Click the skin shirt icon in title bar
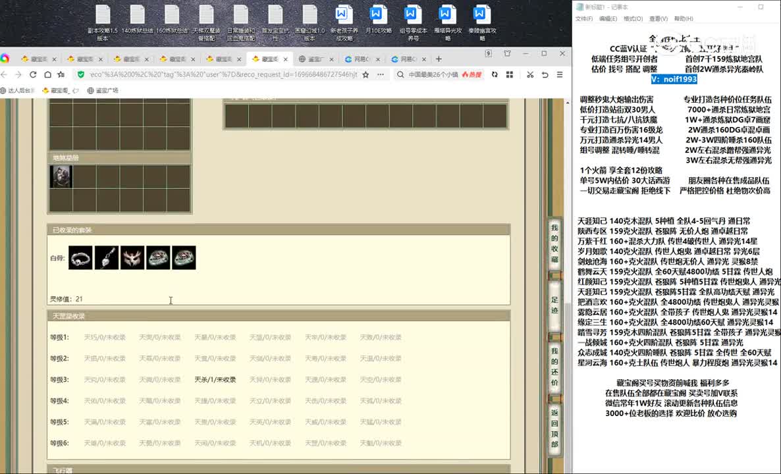 tap(507, 53)
